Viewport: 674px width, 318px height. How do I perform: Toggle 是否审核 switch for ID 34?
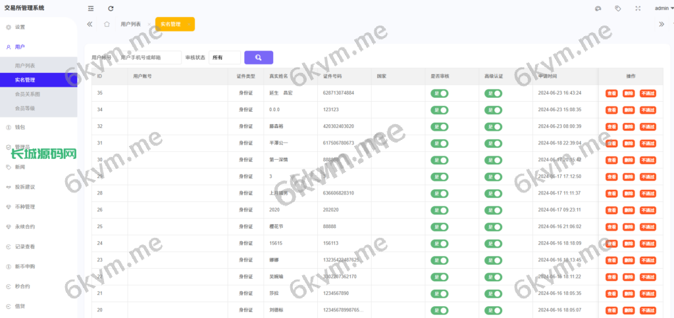coord(439,110)
